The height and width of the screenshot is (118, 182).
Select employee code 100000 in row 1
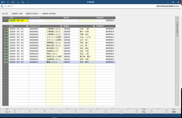(71, 29)
